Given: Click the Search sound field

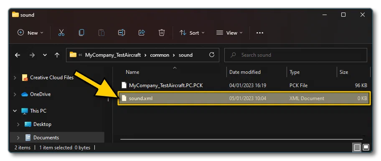Looking at the screenshot, I should click(x=295, y=55).
